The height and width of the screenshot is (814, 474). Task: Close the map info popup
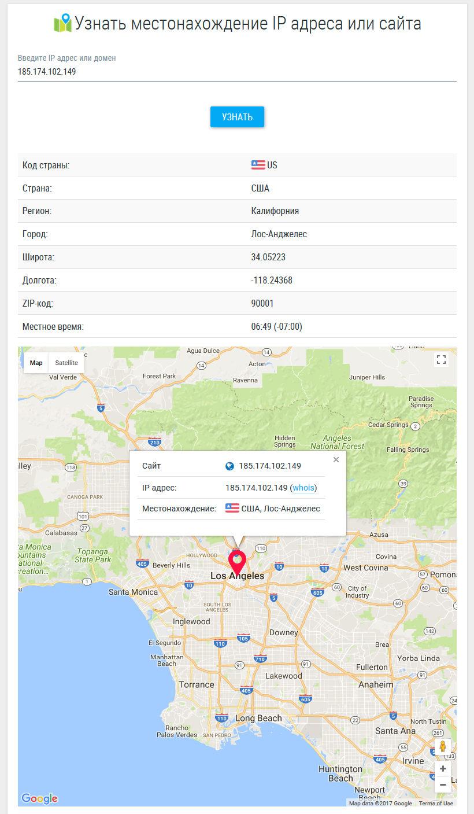tap(336, 460)
